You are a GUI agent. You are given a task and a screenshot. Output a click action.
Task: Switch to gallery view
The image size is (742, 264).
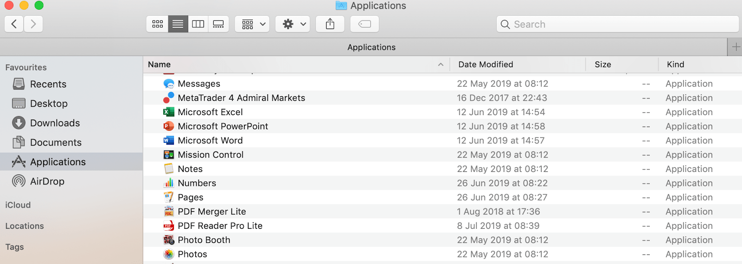[x=218, y=24]
